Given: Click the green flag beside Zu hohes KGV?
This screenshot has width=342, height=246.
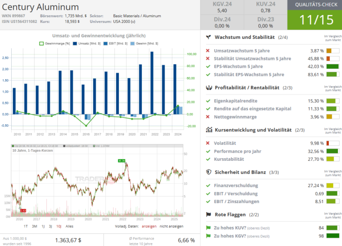Looking at the screenshot, I should pos(208,236).
